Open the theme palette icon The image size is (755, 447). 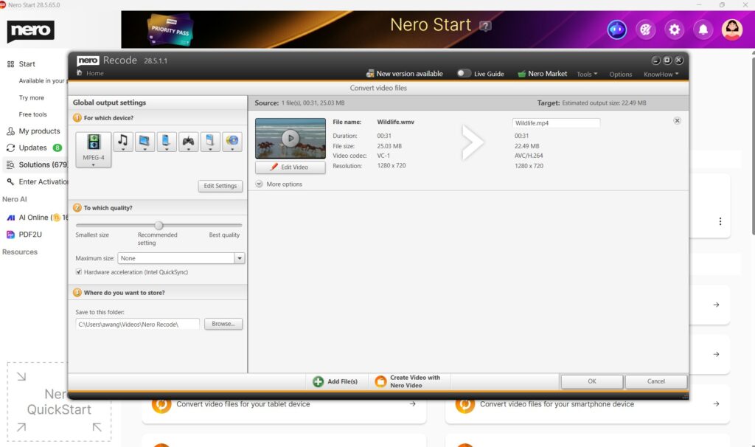tap(645, 30)
